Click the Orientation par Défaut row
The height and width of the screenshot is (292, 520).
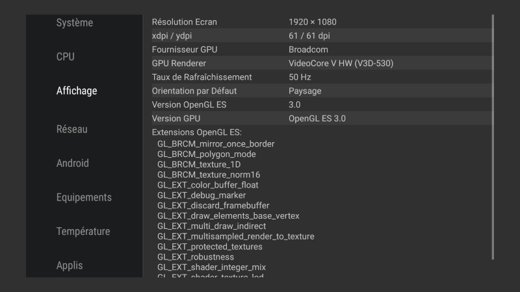click(x=318, y=91)
